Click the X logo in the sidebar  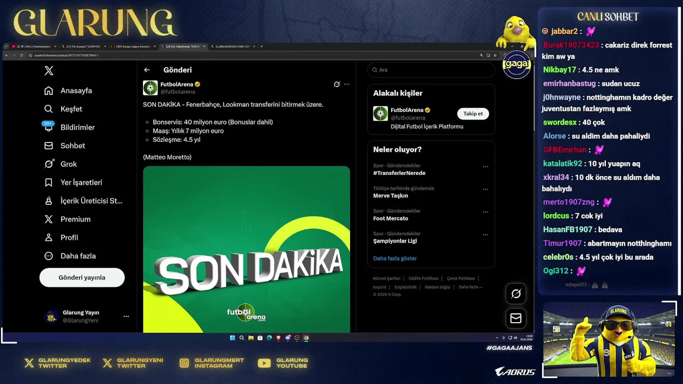point(49,70)
